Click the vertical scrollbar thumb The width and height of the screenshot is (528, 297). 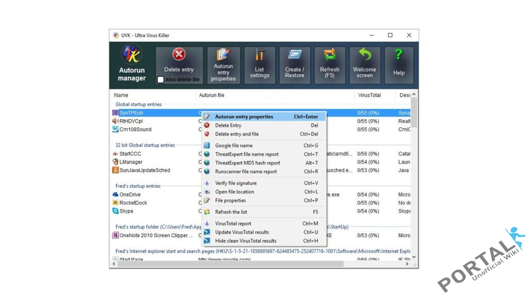pyautogui.click(x=414, y=113)
